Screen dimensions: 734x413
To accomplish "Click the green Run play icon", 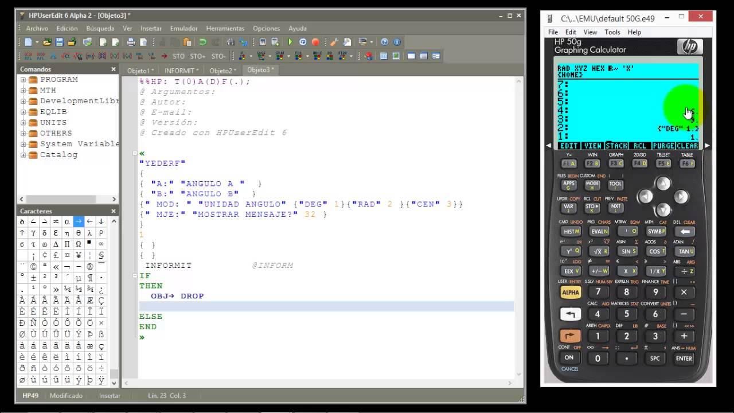I will (290, 42).
